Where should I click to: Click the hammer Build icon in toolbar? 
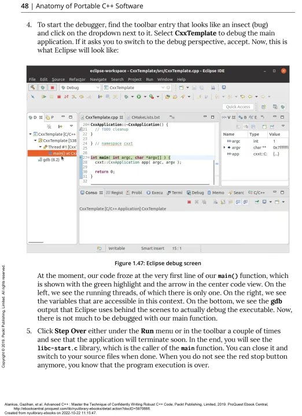click(x=33, y=87)
